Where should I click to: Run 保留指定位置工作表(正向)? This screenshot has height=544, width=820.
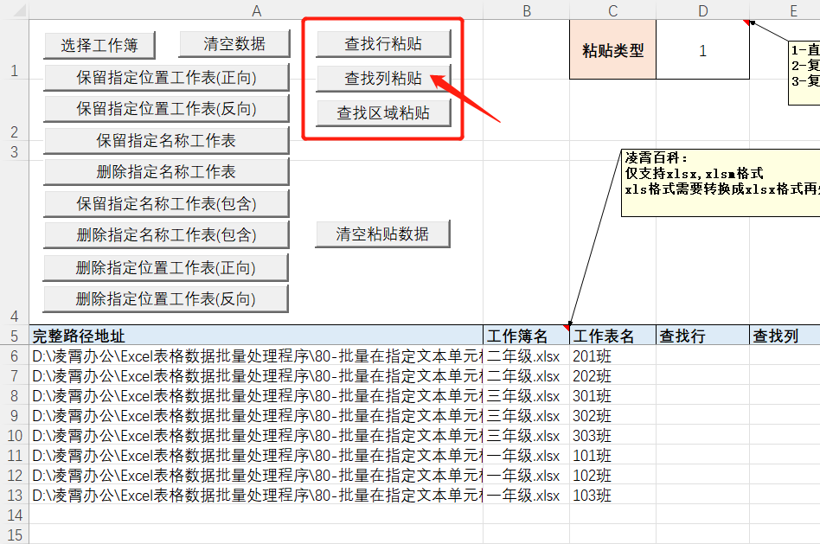pos(166,78)
